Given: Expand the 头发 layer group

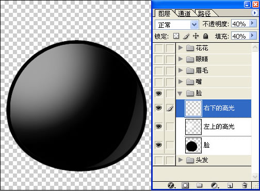Looking at the screenshot, I should coord(180,160).
